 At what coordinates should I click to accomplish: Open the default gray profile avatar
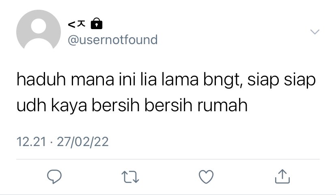[x=39, y=30]
